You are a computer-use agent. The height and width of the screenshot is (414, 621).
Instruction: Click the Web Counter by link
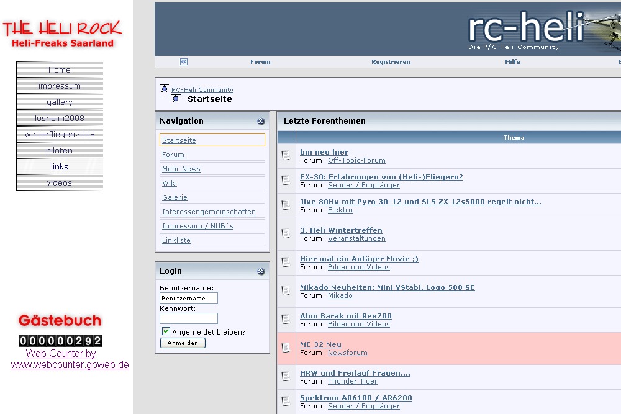(61, 353)
